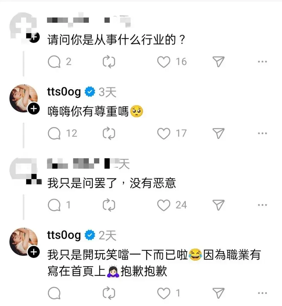Open tts0og profile from the 2天 username

[x=64, y=235]
